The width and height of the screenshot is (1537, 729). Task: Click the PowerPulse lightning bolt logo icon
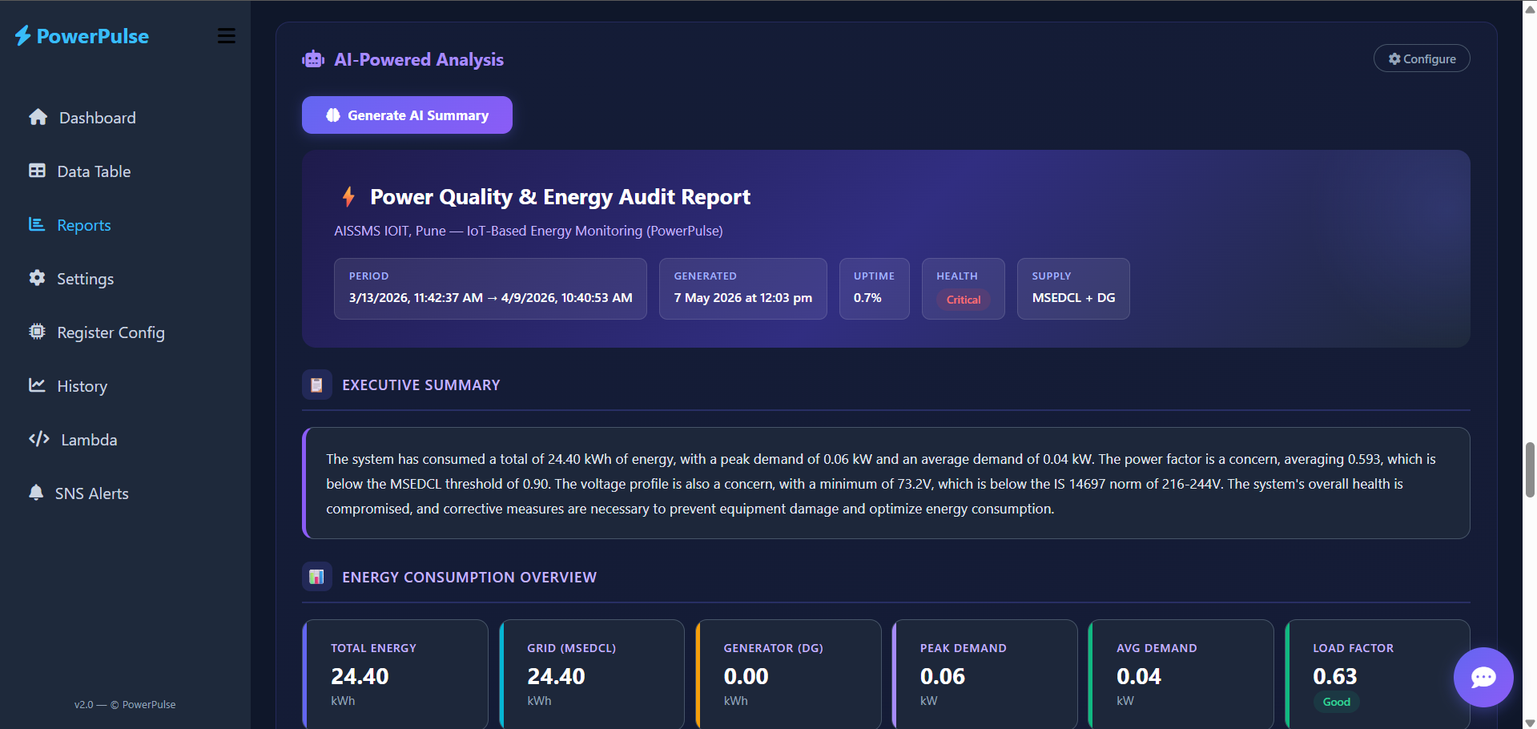tap(22, 36)
